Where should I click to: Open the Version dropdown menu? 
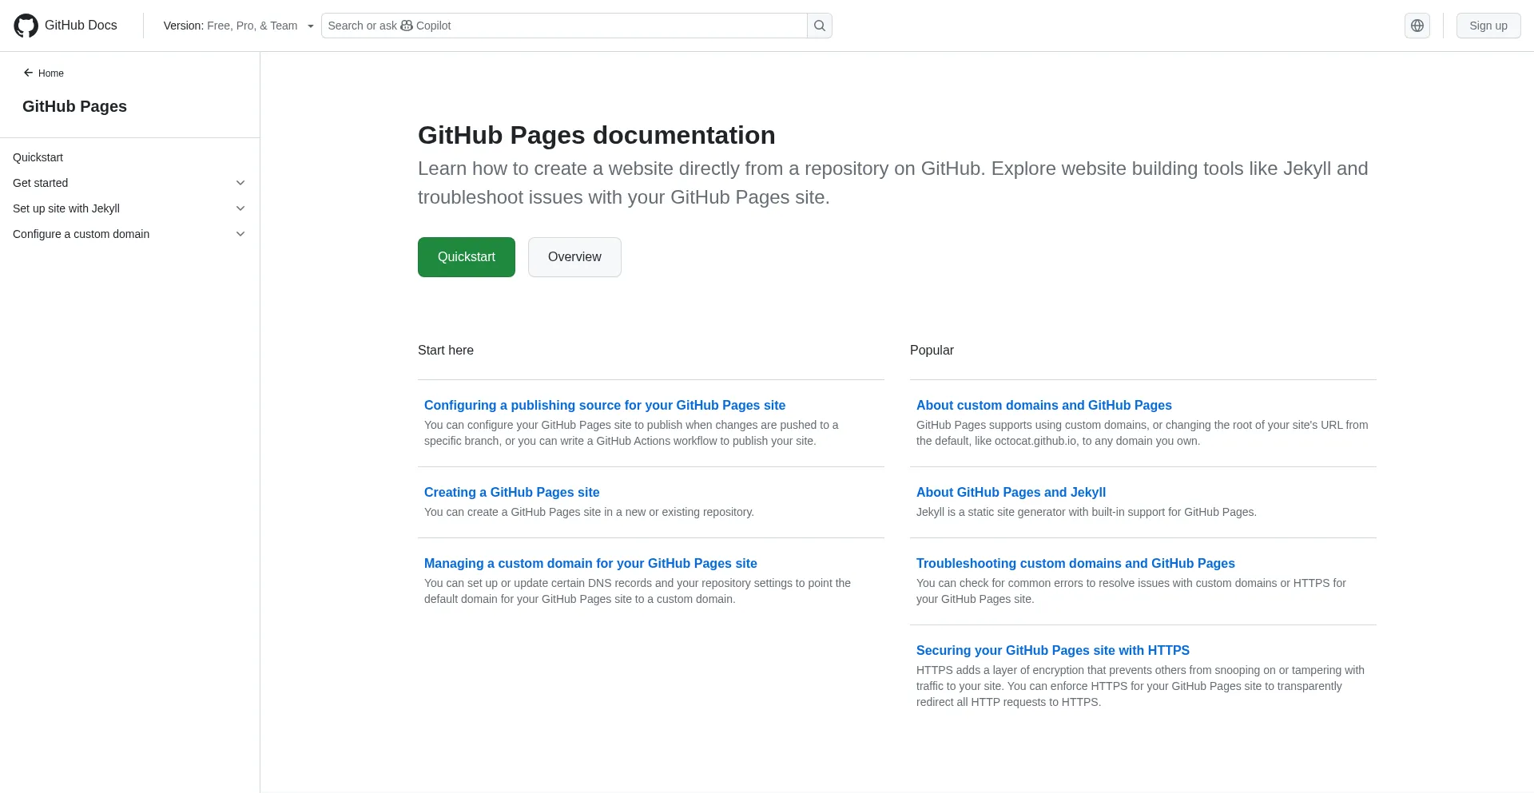(238, 26)
